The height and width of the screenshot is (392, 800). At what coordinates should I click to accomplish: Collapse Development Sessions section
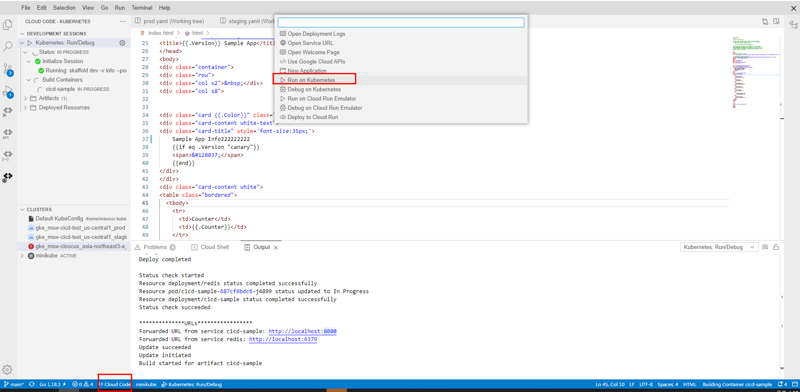click(22, 34)
